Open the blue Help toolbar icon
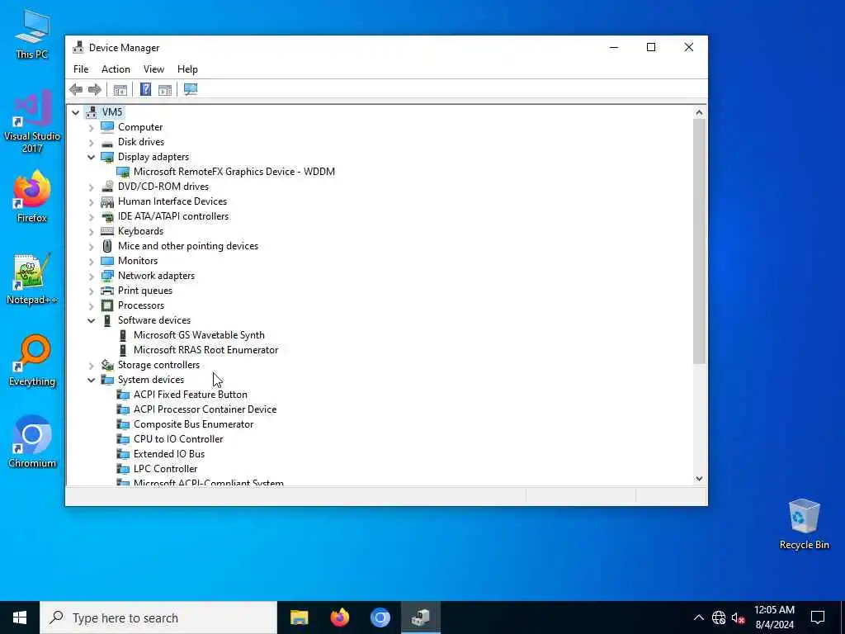Viewport: 845px width, 634px height. [145, 89]
